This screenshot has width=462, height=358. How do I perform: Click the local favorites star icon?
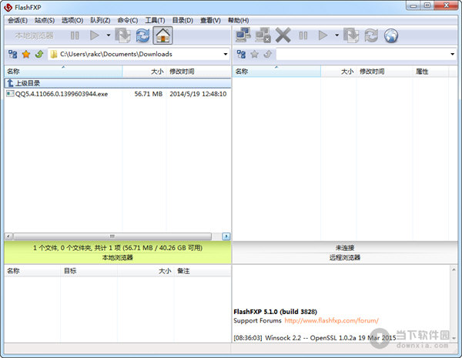[26, 54]
